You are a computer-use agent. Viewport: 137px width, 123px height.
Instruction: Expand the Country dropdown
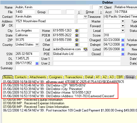click(37, 44)
